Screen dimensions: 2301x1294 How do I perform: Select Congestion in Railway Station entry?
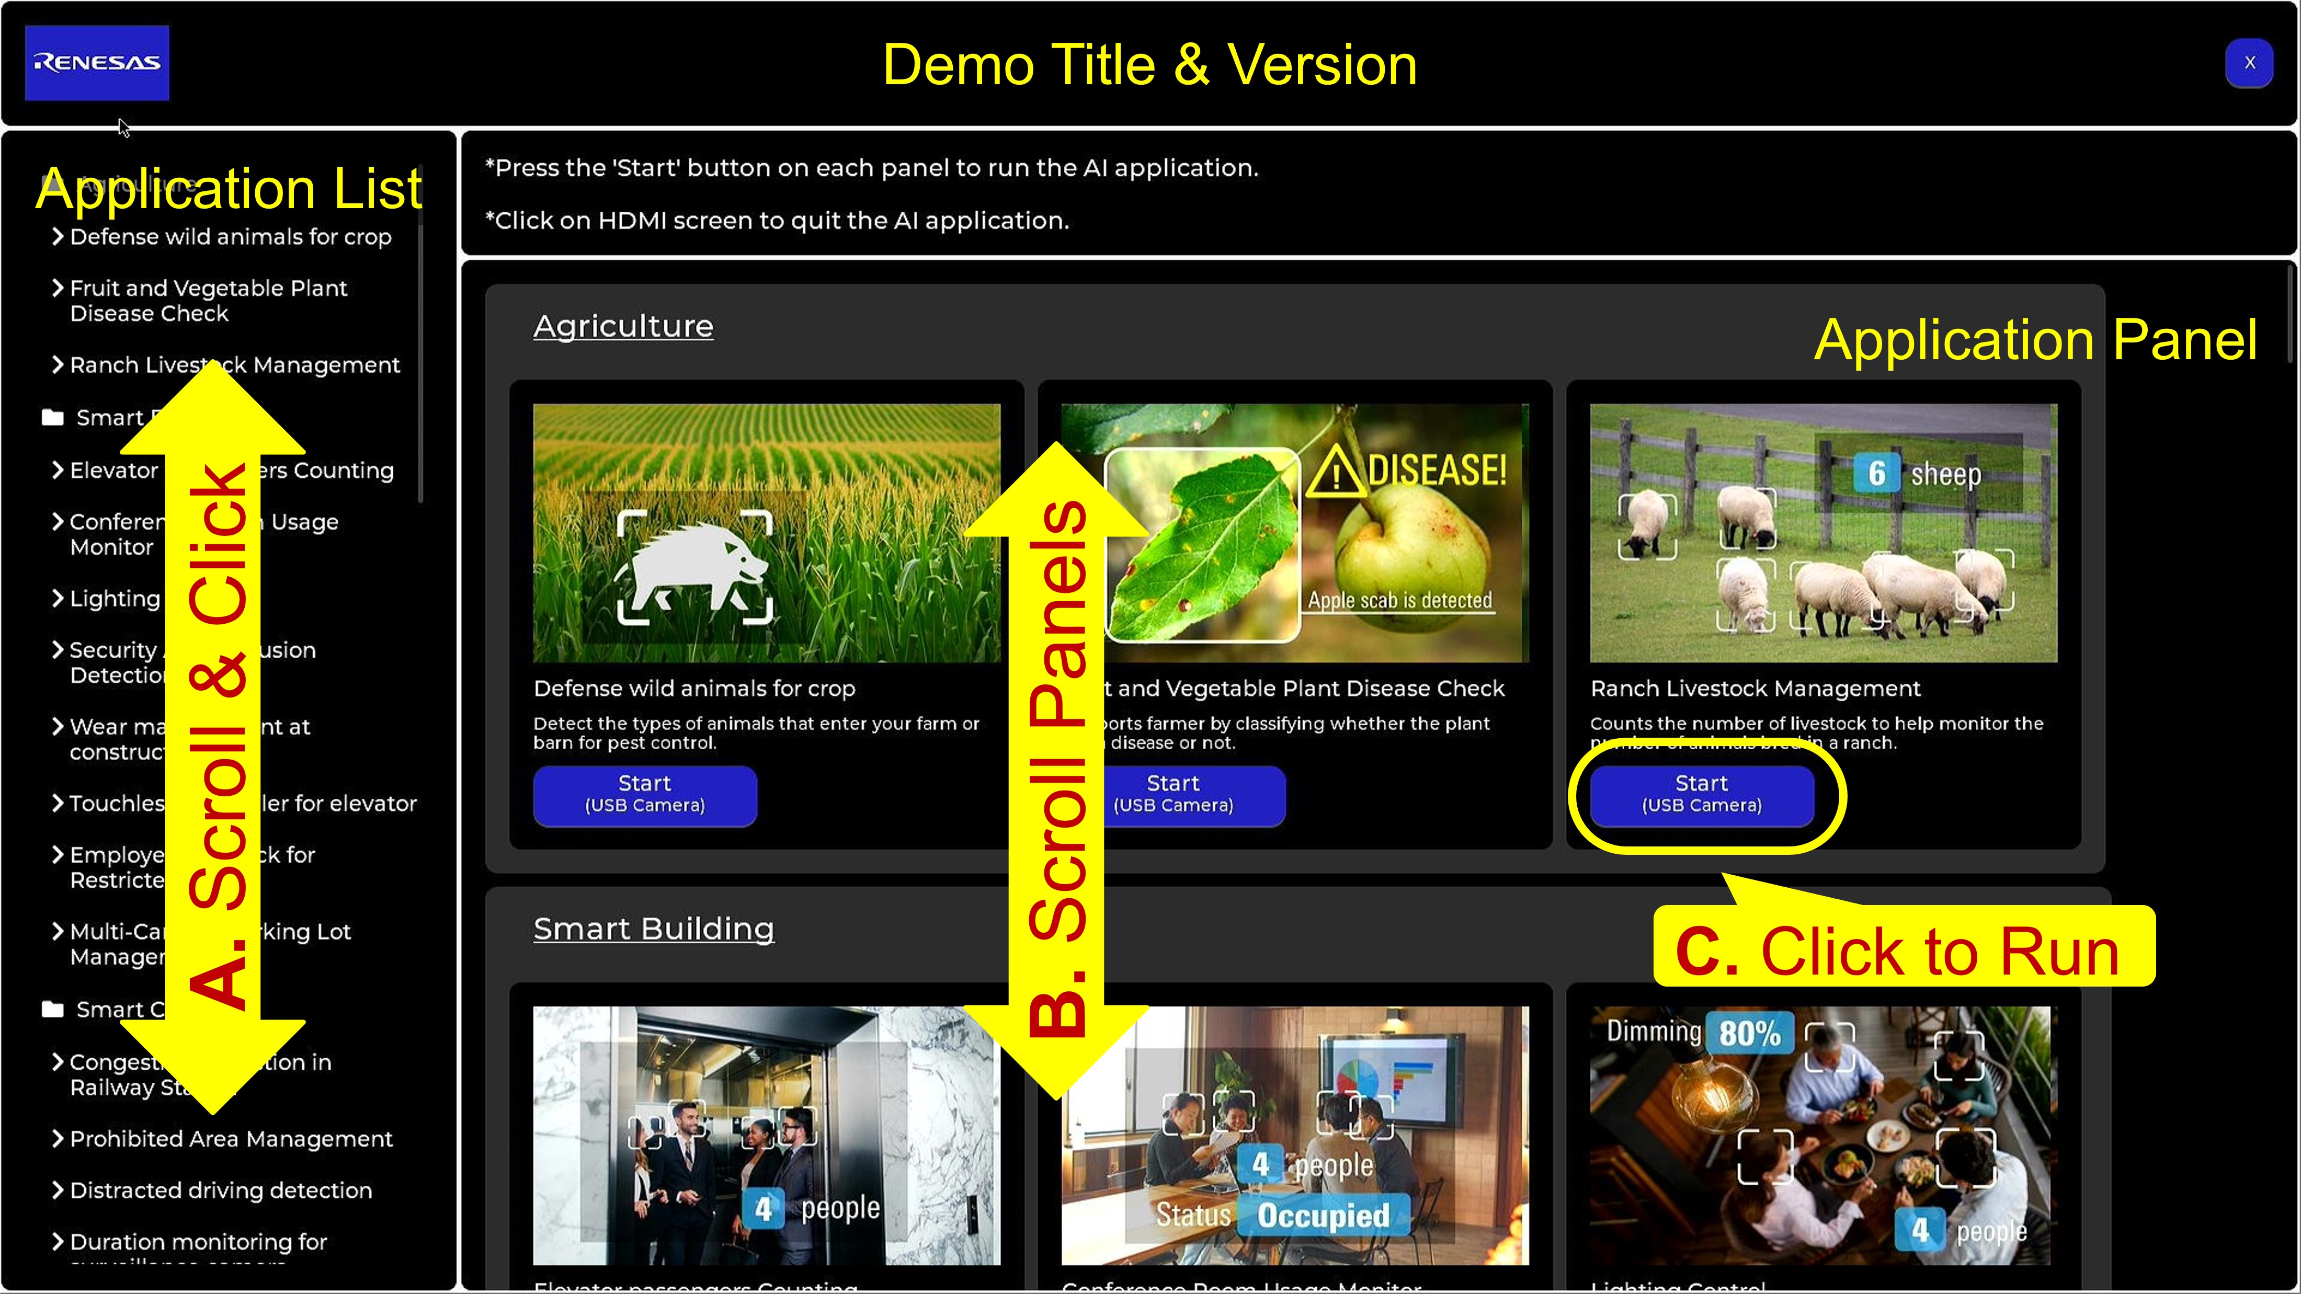[x=200, y=1074]
